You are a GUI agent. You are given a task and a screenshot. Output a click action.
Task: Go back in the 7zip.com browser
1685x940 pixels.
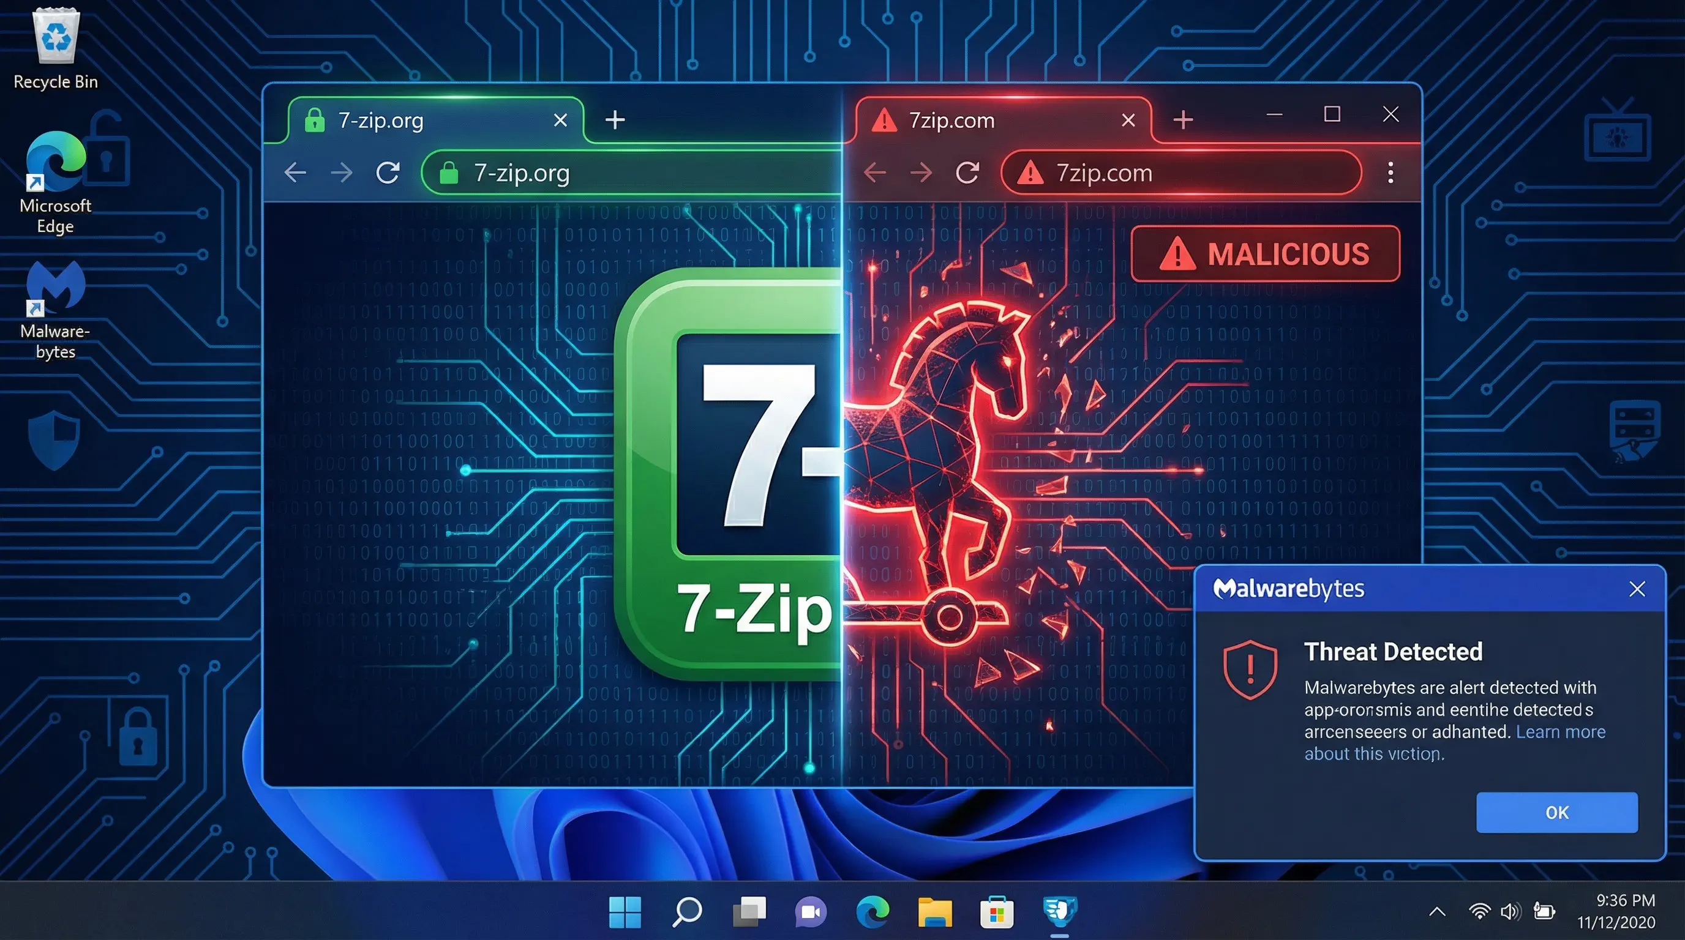pyautogui.click(x=874, y=173)
